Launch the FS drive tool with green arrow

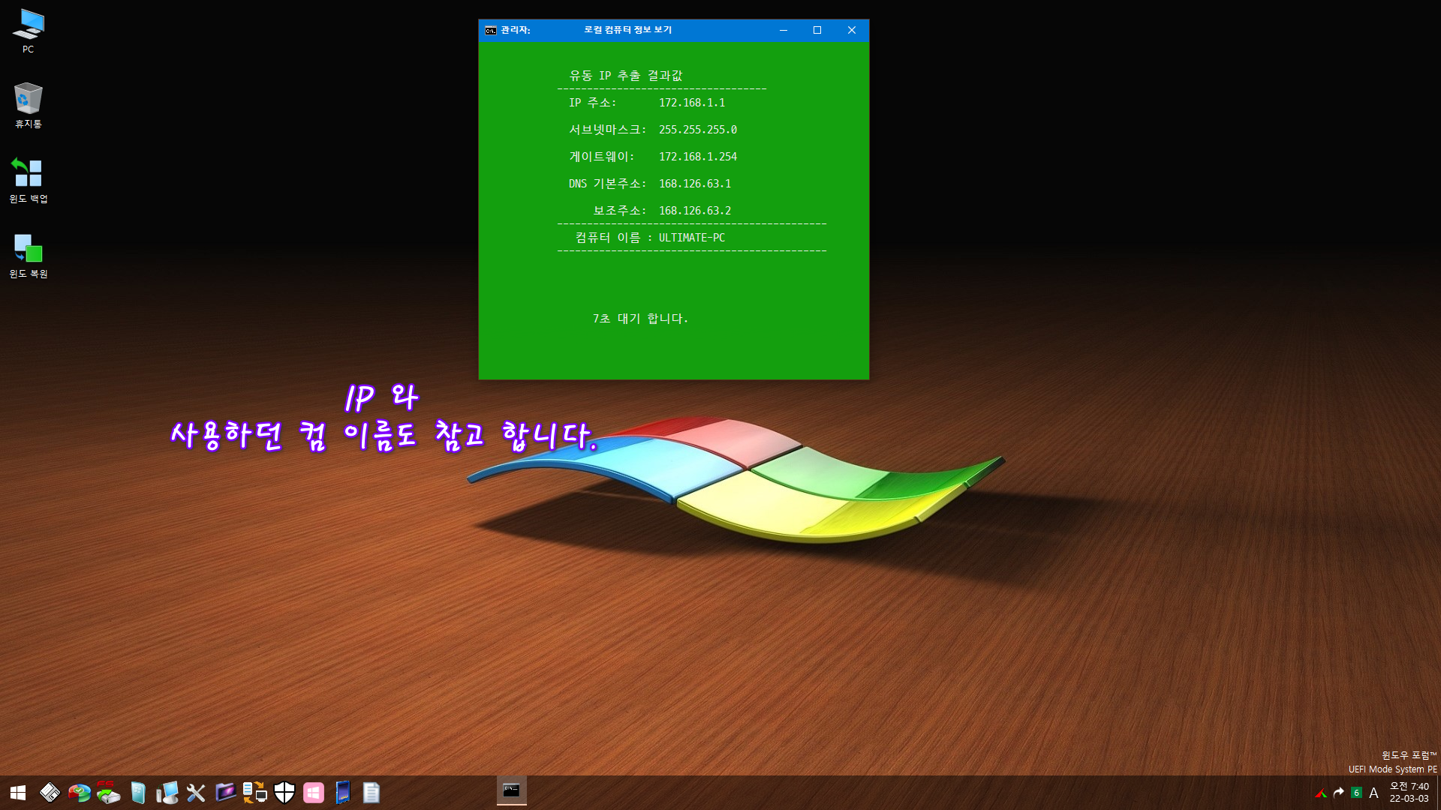108,793
